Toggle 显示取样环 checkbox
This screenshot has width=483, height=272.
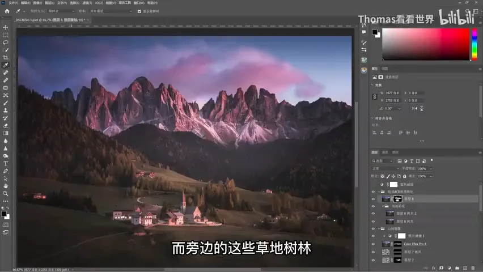tap(139, 11)
